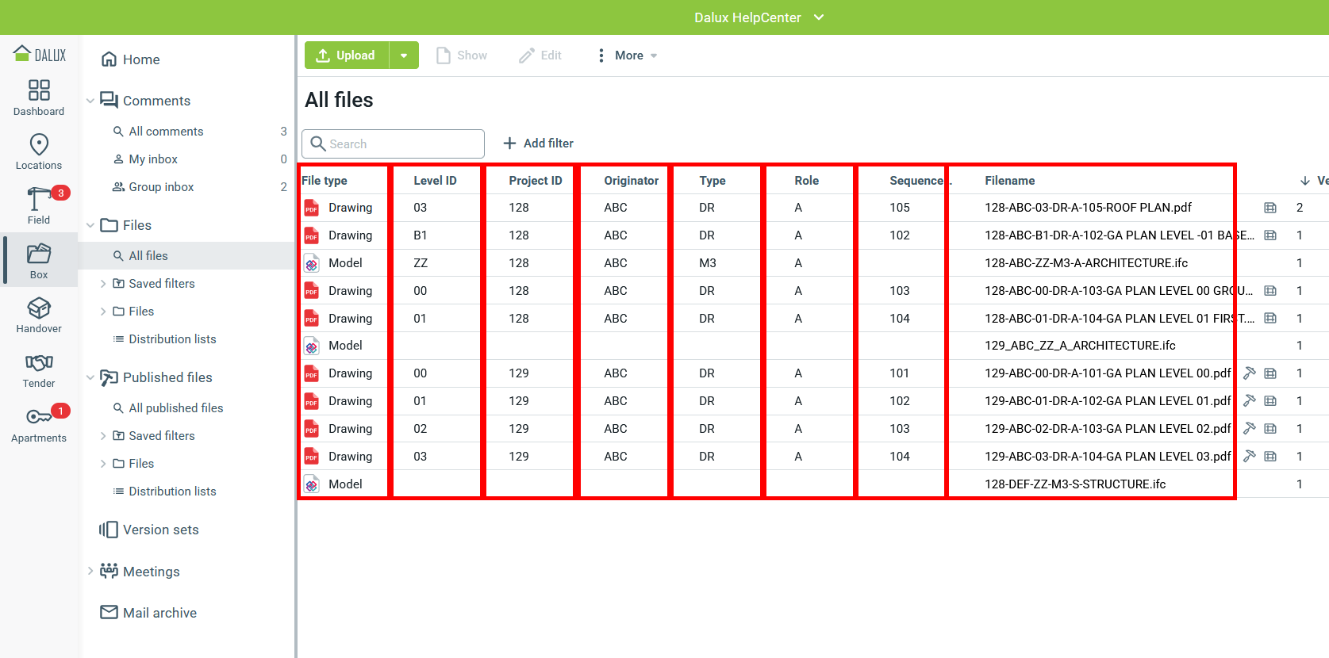Click the table icon beside ROOF PLAN.pdf
This screenshot has height=658, width=1329.
pyautogui.click(x=1270, y=208)
